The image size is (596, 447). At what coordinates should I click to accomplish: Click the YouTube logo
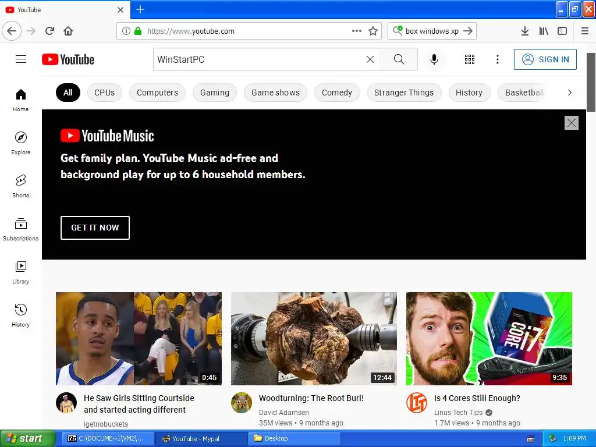tap(68, 59)
